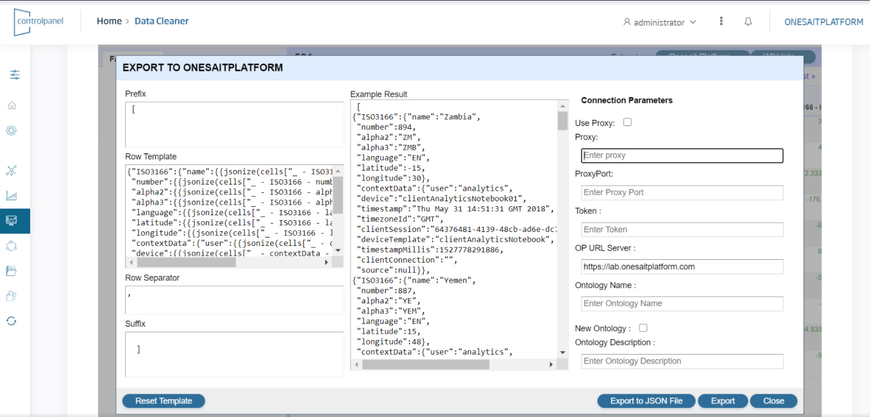Image resolution: width=870 pixels, height=417 pixels.
Task: Enable the Use Proxy checkbox
Action: point(627,122)
